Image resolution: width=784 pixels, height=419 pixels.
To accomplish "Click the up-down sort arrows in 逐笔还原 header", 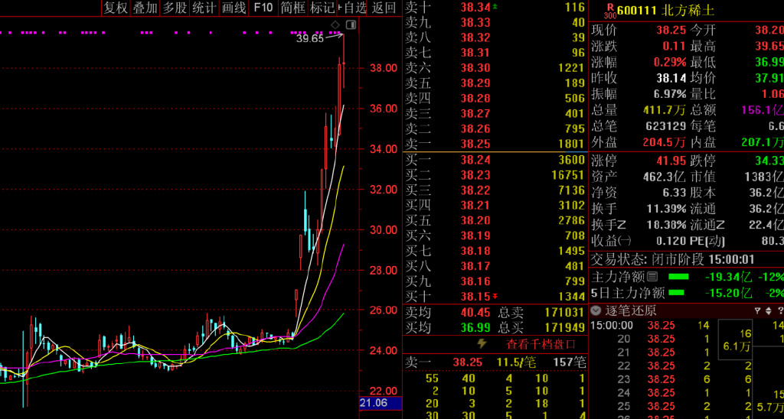I will pos(768,310).
